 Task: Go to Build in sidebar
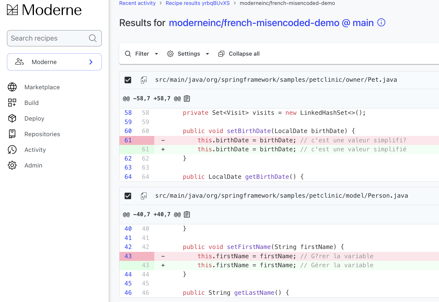[x=32, y=103]
